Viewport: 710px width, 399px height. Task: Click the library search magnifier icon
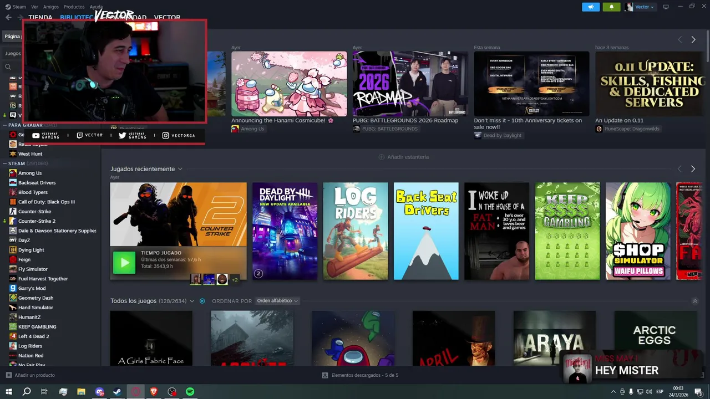coord(8,66)
